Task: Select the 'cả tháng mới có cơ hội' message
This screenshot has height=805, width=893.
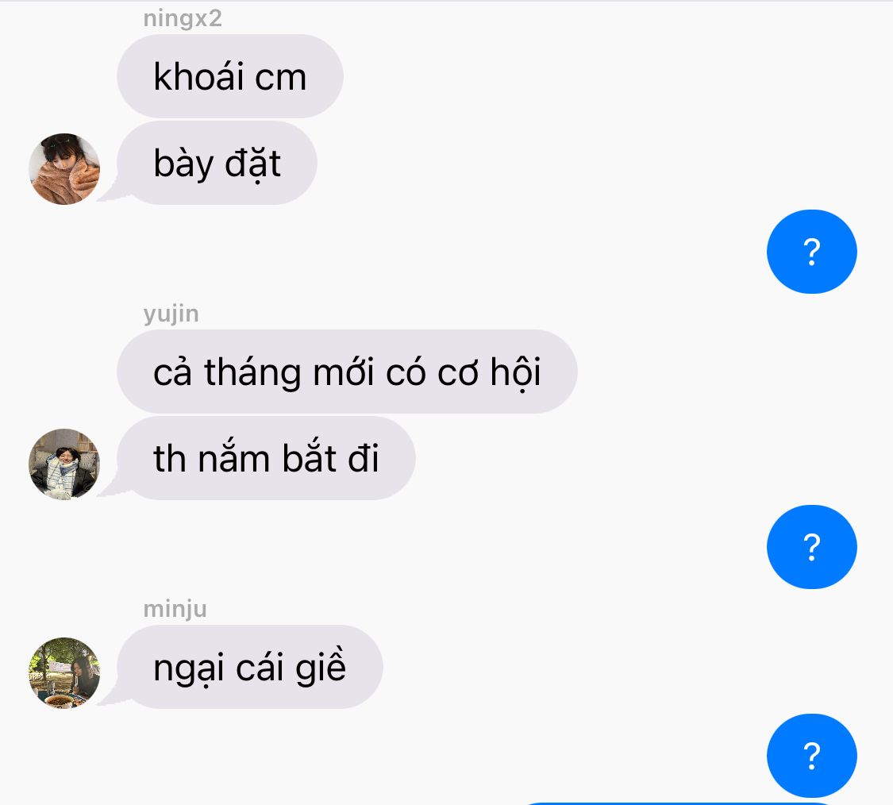Action: click(x=347, y=372)
